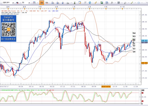The width and height of the screenshot is (148, 106).
Task: Click the 2015/03/17 date axis label
Action: (x=4, y=87)
